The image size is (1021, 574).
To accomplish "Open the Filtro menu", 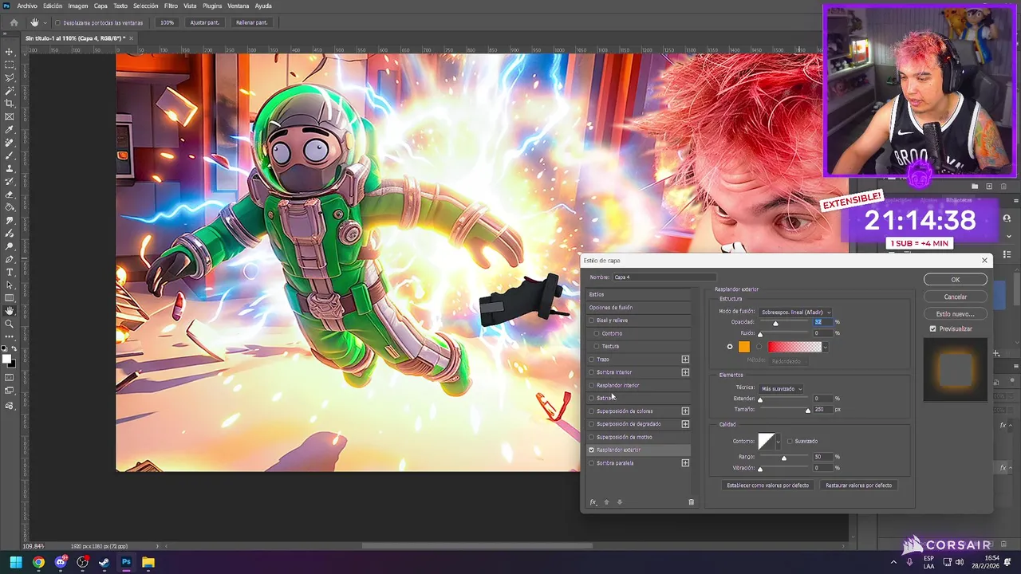I will tap(171, 6).
